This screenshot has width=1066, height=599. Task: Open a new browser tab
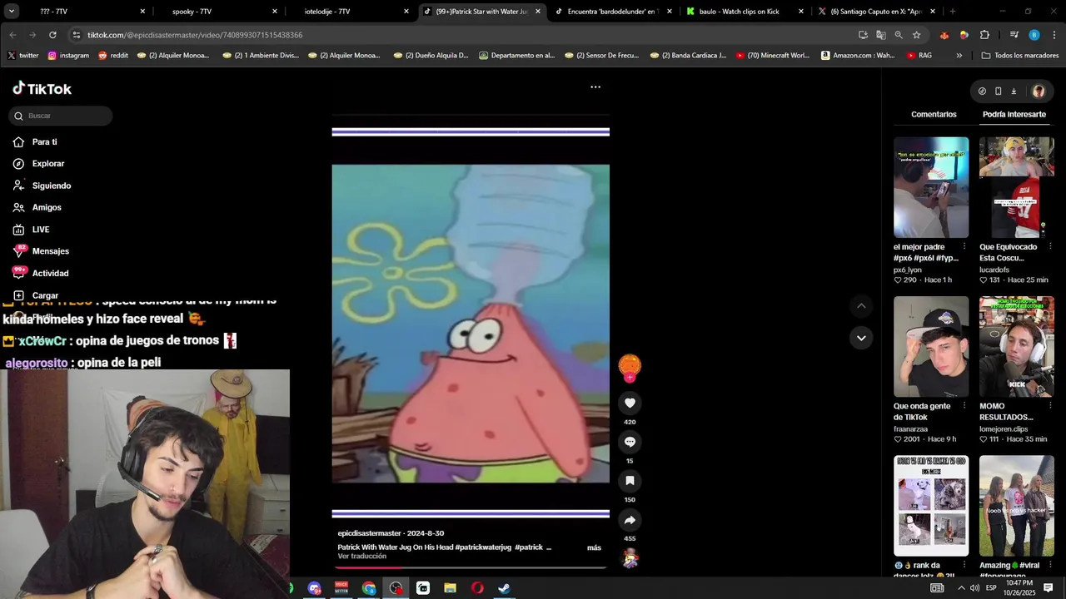[952, 12]
